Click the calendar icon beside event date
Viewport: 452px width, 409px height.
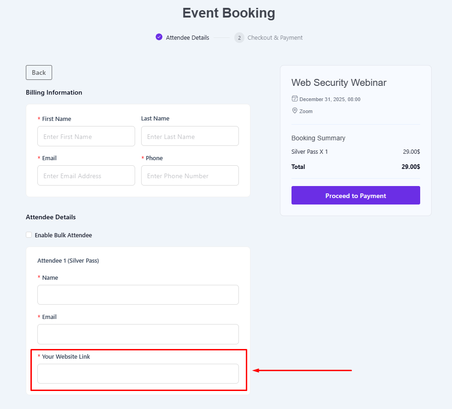[295, 99]
